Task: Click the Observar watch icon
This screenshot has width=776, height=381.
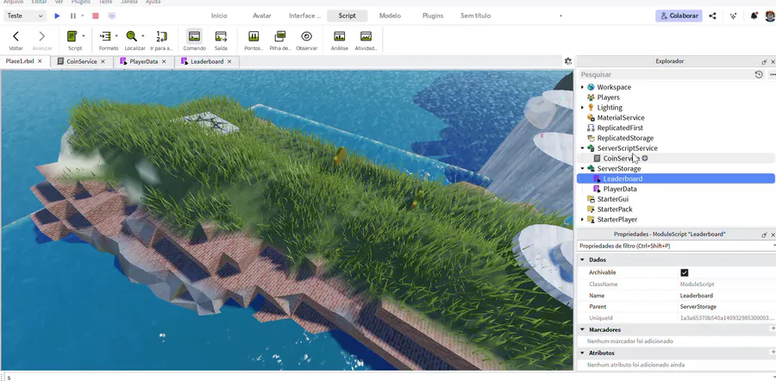Action: [306, 36]
